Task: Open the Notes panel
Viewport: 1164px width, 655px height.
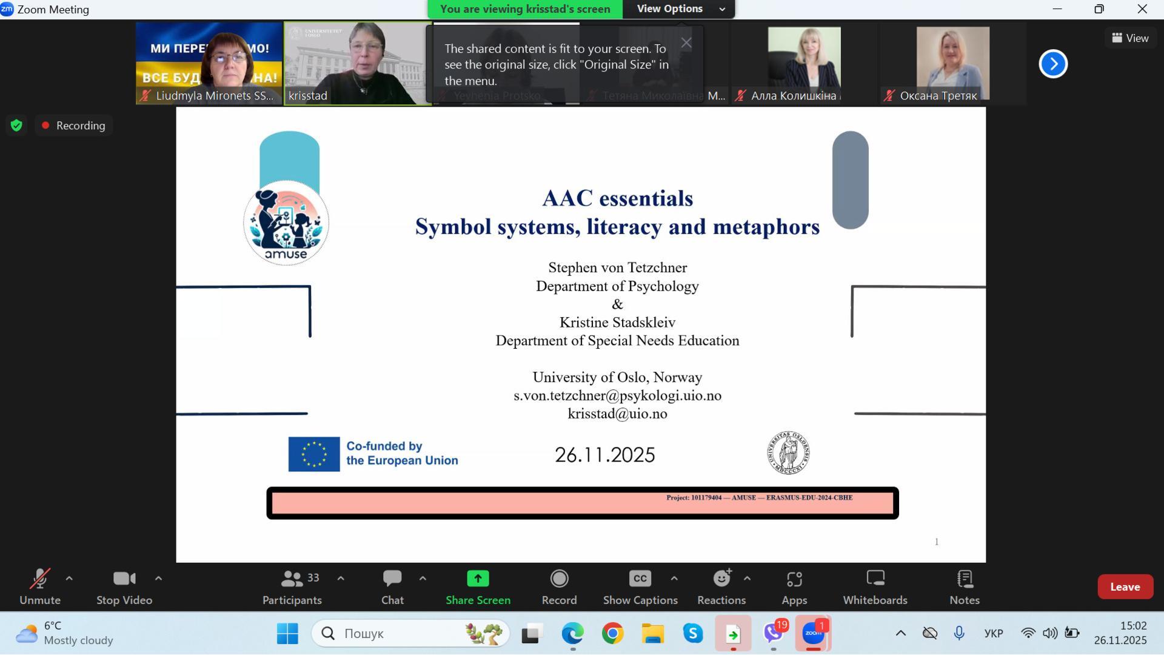Action: [964, 587]
